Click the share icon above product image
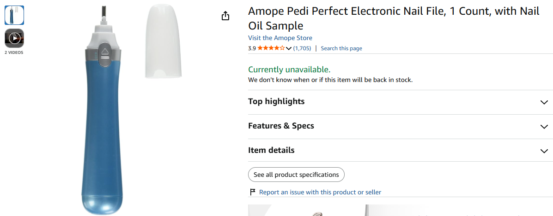553x216 pixels. tap(226, 16)
